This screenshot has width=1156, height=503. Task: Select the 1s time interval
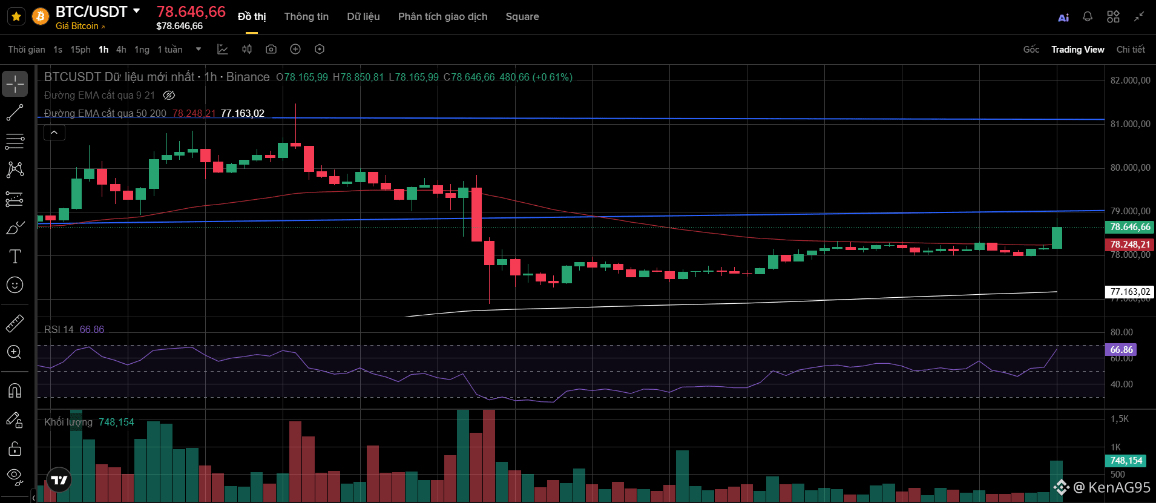pos(57,50)
